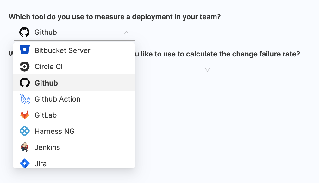Click the selected "Github" value in dropdown header
Viewport: 319px width, 183px height.
tap(46, 32)
